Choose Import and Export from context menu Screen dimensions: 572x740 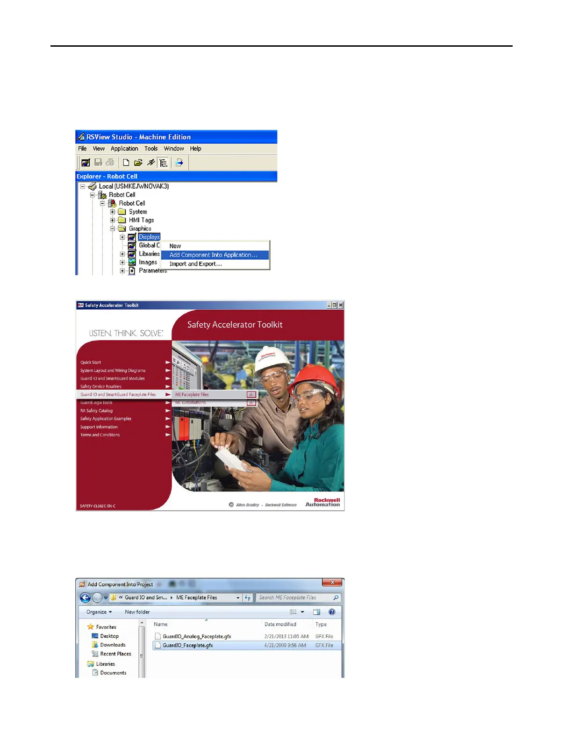tap(215, 264)
